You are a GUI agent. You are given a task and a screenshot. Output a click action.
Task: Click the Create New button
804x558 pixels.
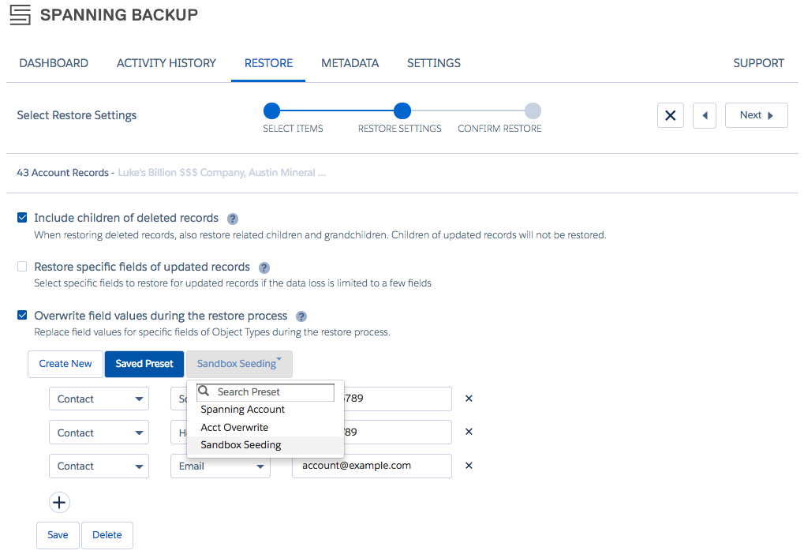(65, 364)
